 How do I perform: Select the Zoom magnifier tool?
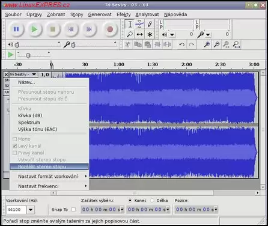point(130,34)
